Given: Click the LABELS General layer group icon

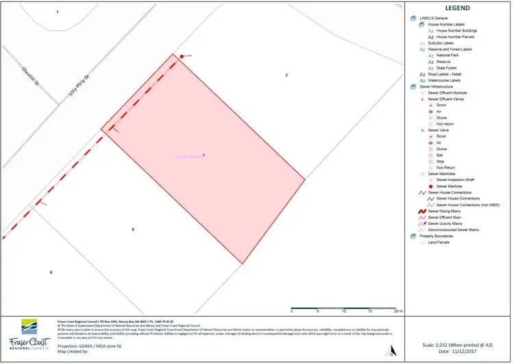Looking at the screenshot, I should click(x=413, y=19).
